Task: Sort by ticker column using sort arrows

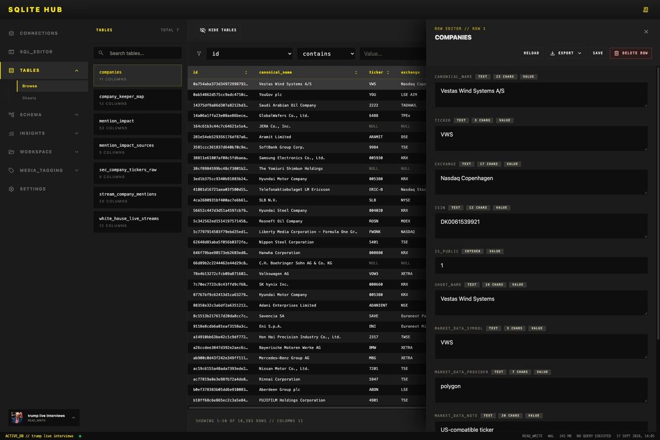Action: pyautogui.click(x=388, y=73)
